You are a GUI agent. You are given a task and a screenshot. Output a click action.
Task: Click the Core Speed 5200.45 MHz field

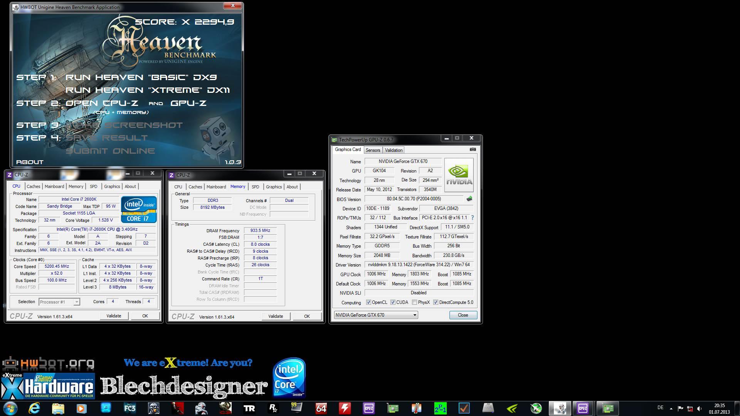tap(57, 267)
